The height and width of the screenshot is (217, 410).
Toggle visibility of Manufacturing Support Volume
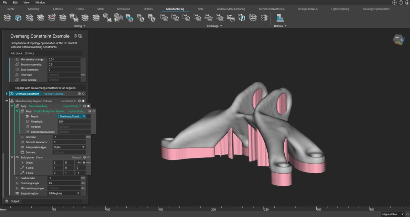point(83,101)
